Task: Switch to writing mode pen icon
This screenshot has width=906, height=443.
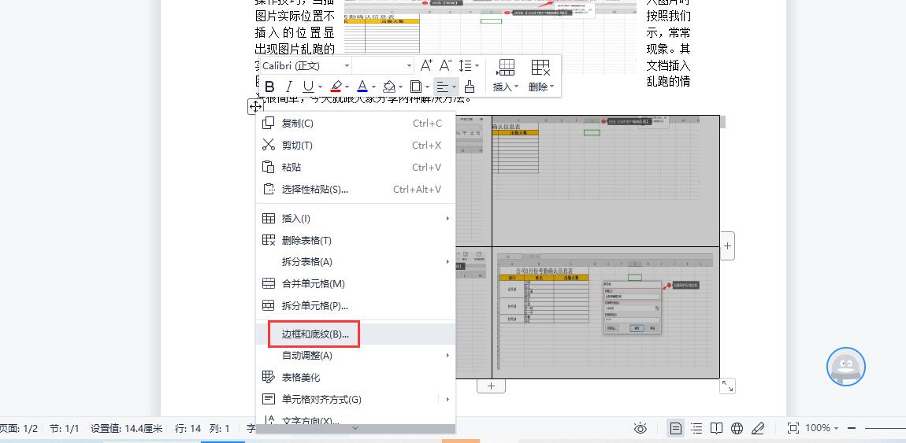Action: (758, 428)
